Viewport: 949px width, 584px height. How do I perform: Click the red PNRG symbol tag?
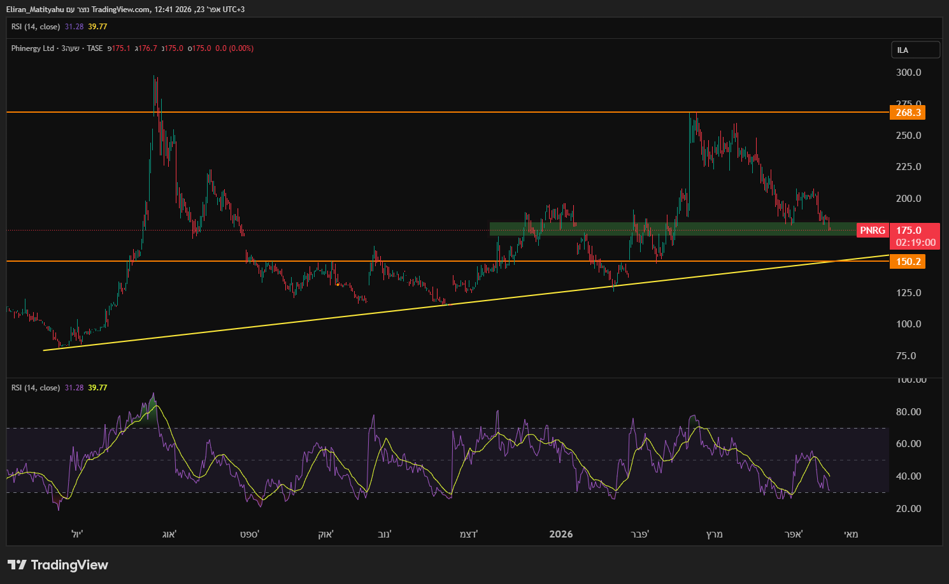click(873, 231)
